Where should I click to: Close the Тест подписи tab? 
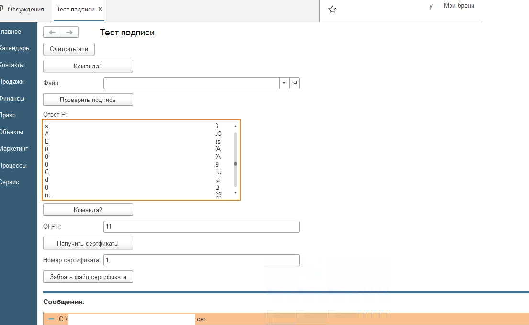(x=100, y=9)
